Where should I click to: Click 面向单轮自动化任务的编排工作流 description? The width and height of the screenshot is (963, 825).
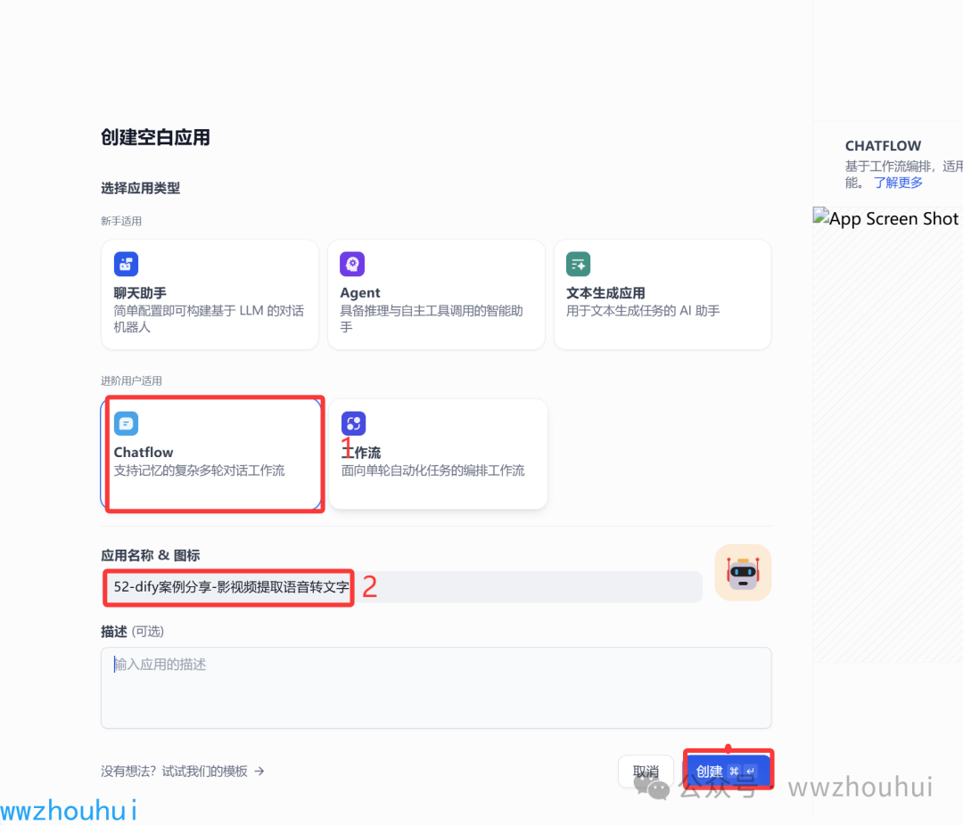(433, 470)
